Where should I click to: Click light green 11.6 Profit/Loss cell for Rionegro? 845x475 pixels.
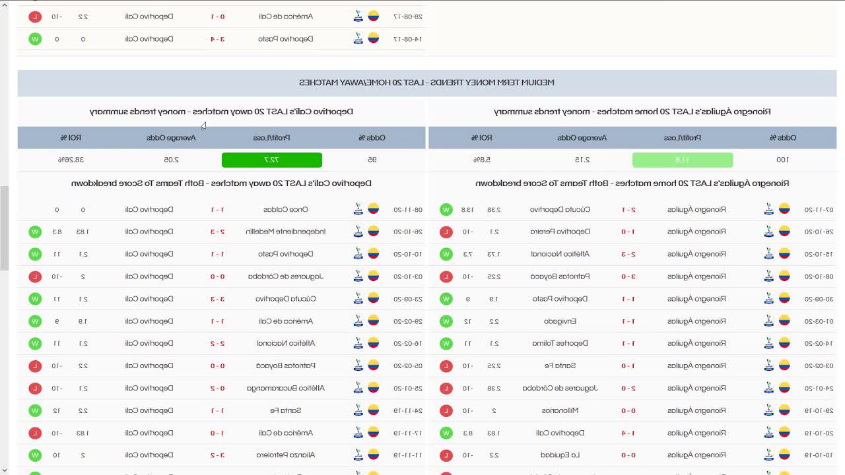tap(683, 160)
